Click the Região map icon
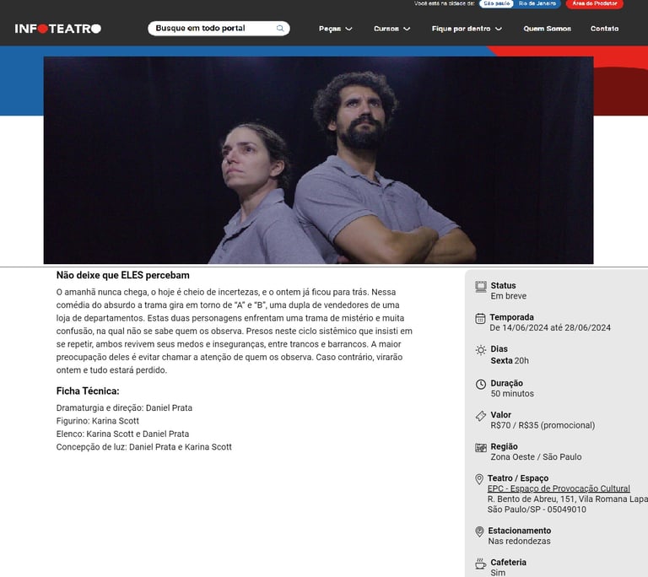 click(x=481, y=448)
